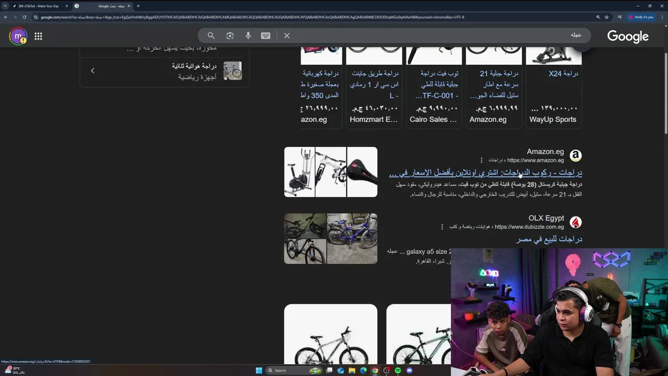Open Spotify from the taskbar
Screen dimensions: 668x376
click(x=398, y=370)
